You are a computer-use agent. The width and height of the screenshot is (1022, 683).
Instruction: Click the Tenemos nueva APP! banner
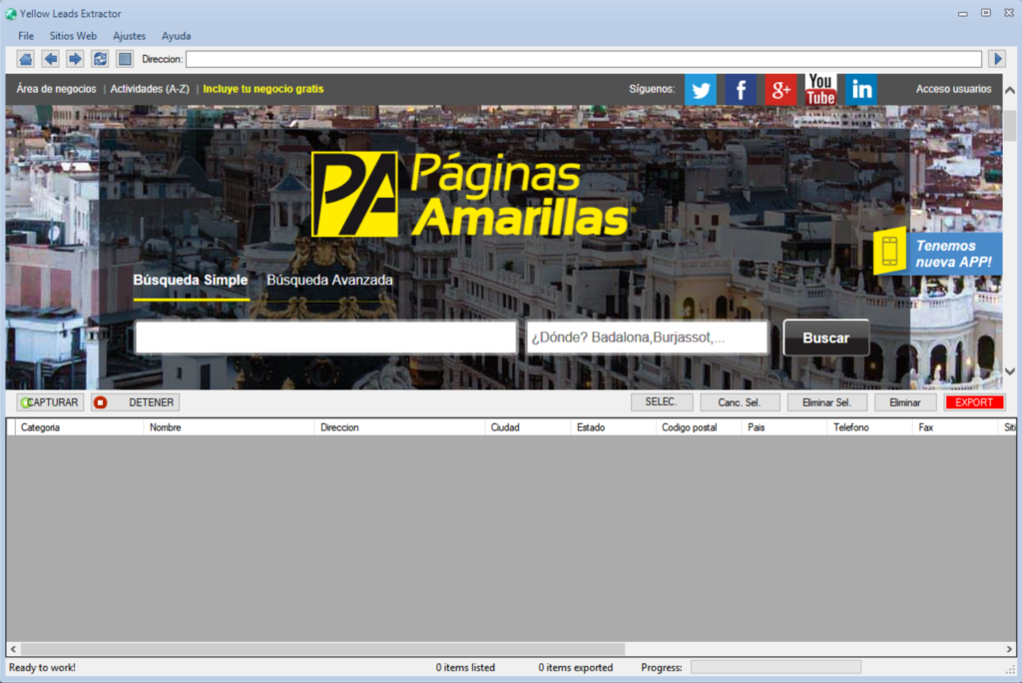pyautogui.click(x=953, y=254)
